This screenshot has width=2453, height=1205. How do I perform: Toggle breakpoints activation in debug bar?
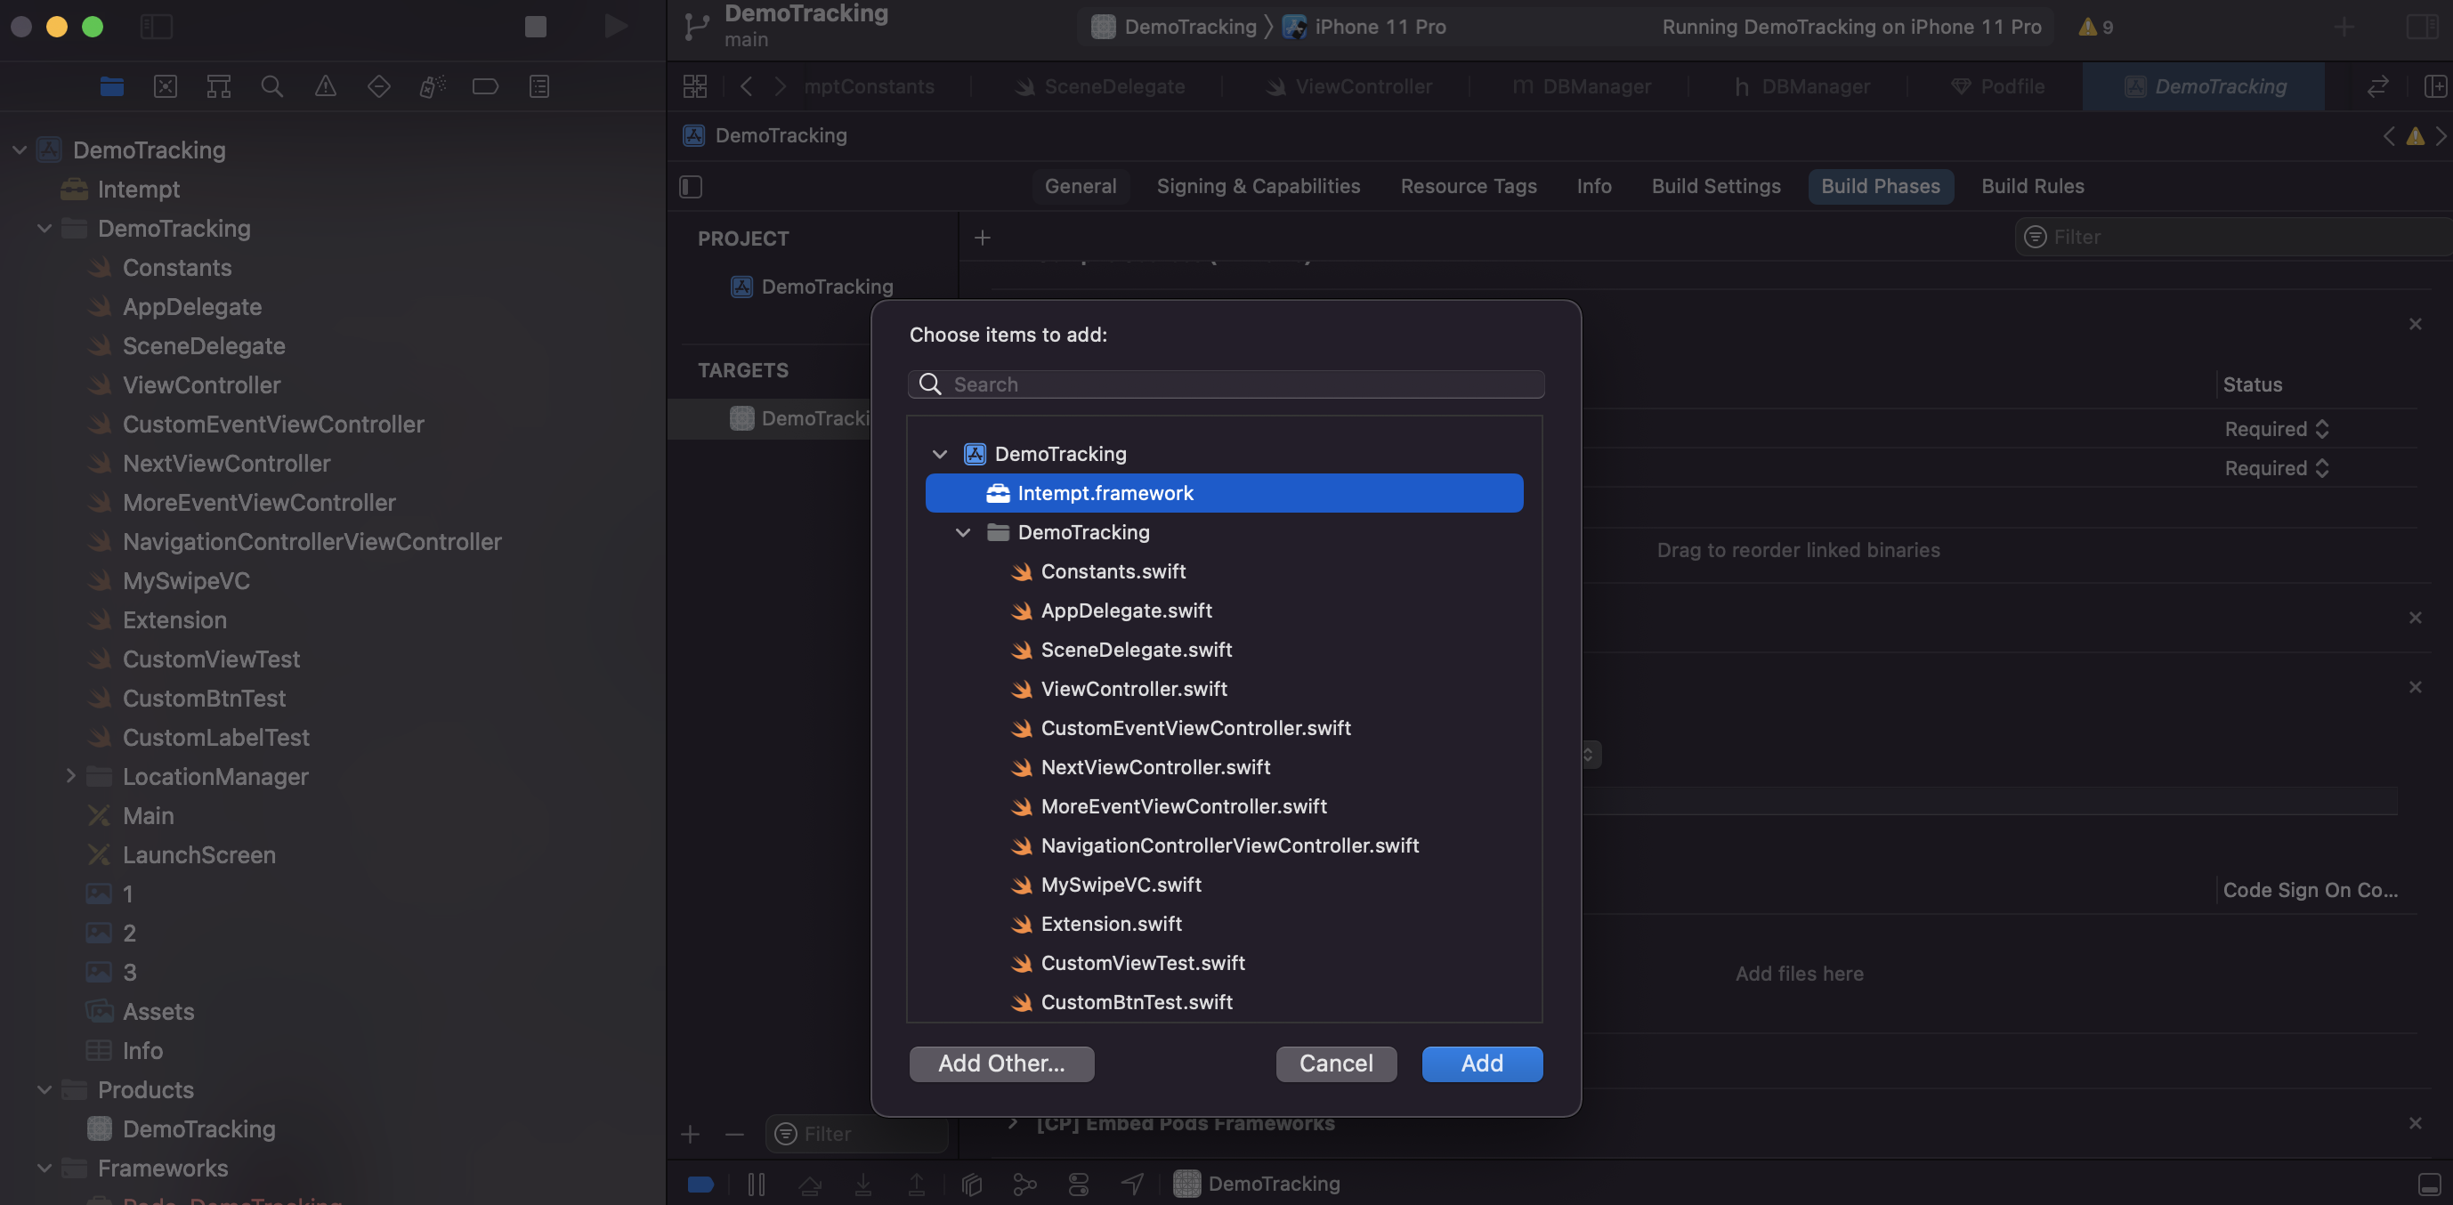(x=700, y=1184)
